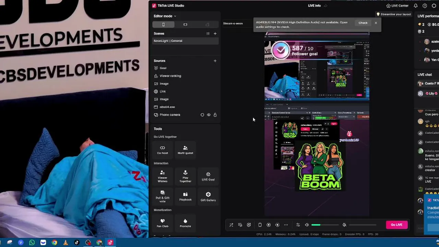Open the audio mixer settings icon
Viewport: 439px width, 247px height.
coord(298,225)
